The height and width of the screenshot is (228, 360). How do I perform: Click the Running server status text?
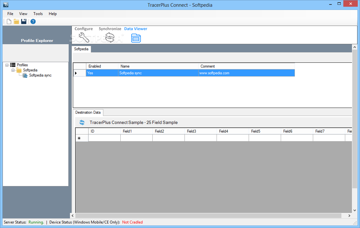[x=36, y=222]
